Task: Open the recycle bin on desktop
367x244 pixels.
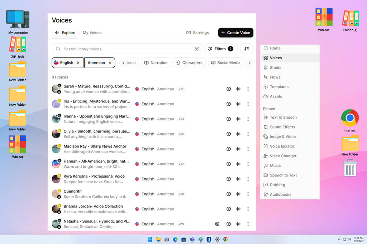Action: (350, 168)
